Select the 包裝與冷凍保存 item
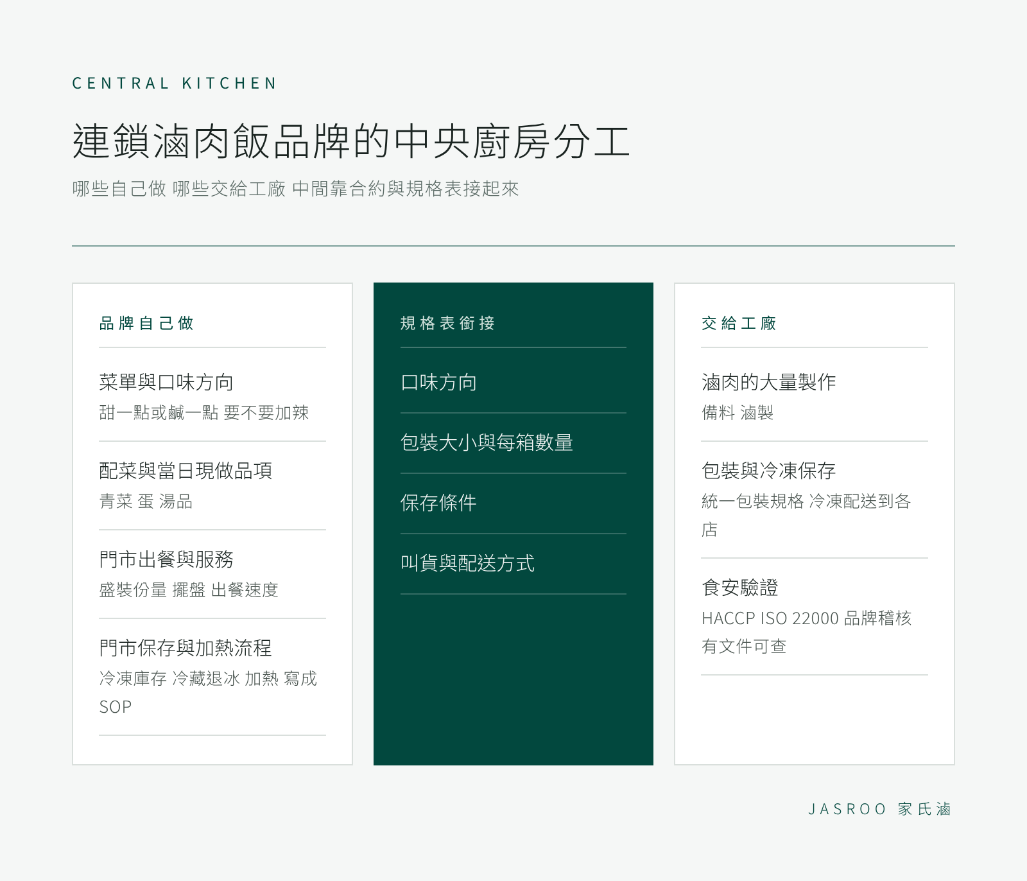Viewport: 1027px width, 881px height. pyautogui.click(x=768, y=471)
